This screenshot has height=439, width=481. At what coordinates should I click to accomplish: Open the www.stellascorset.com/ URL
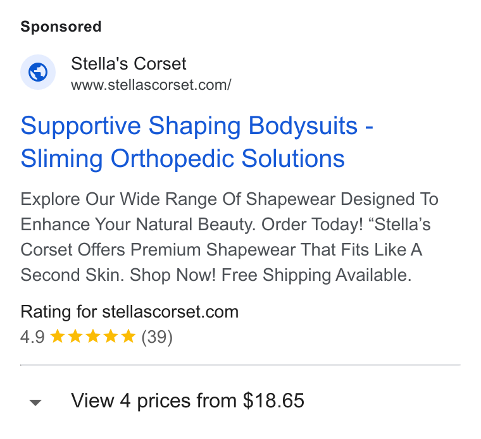(x=151, y=85)
